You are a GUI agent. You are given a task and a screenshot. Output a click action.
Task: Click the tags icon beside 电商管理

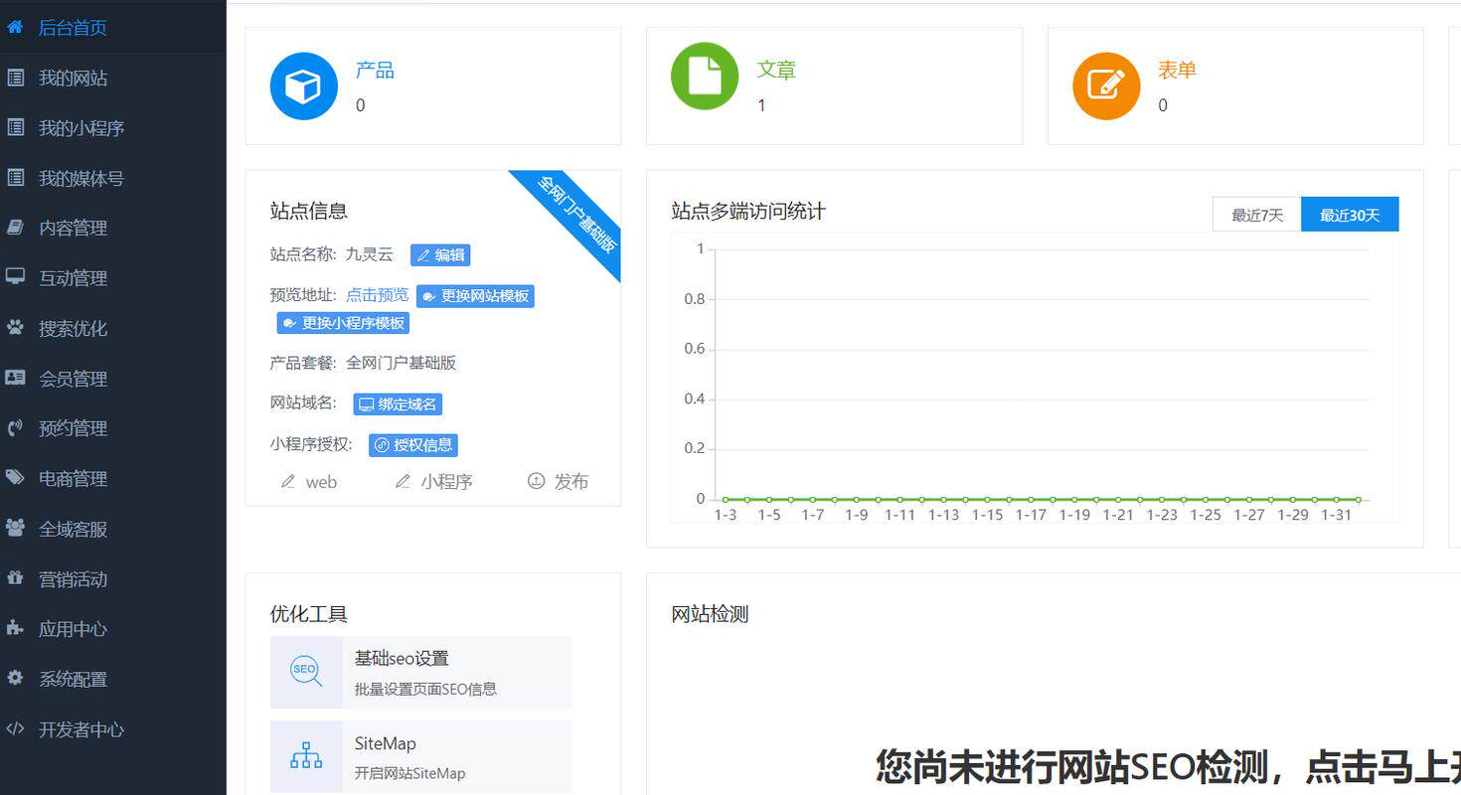click(x=15, y=478)
